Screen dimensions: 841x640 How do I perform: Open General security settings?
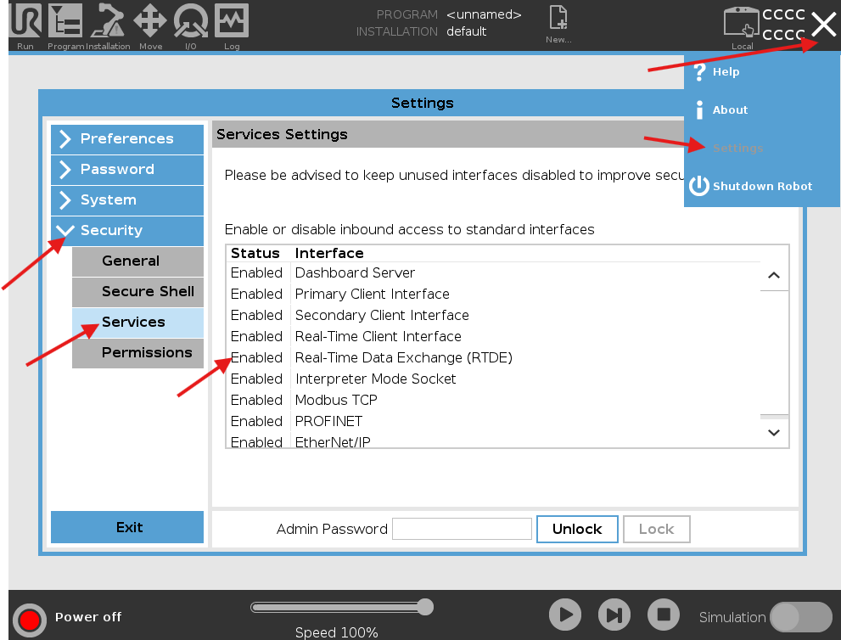[x=137, y=261]
